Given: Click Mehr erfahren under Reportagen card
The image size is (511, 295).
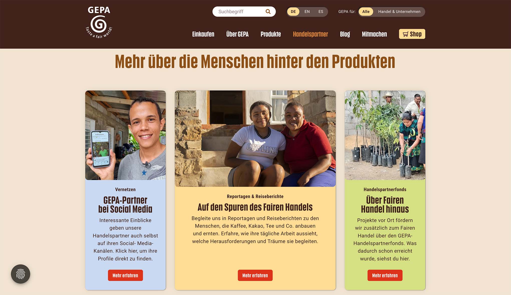Looking at the screenshot, I should [255, 275].
